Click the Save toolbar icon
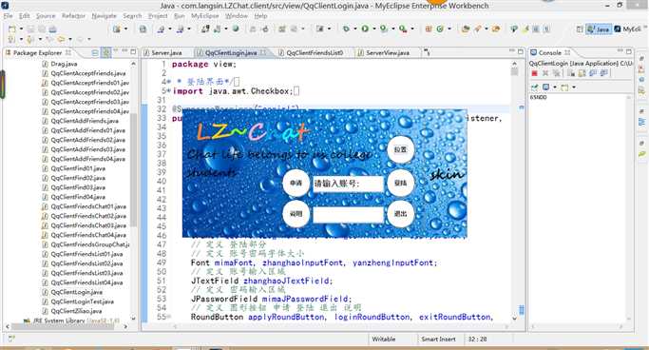The height and width of the screenshot is (350, 649). (30, 29)
